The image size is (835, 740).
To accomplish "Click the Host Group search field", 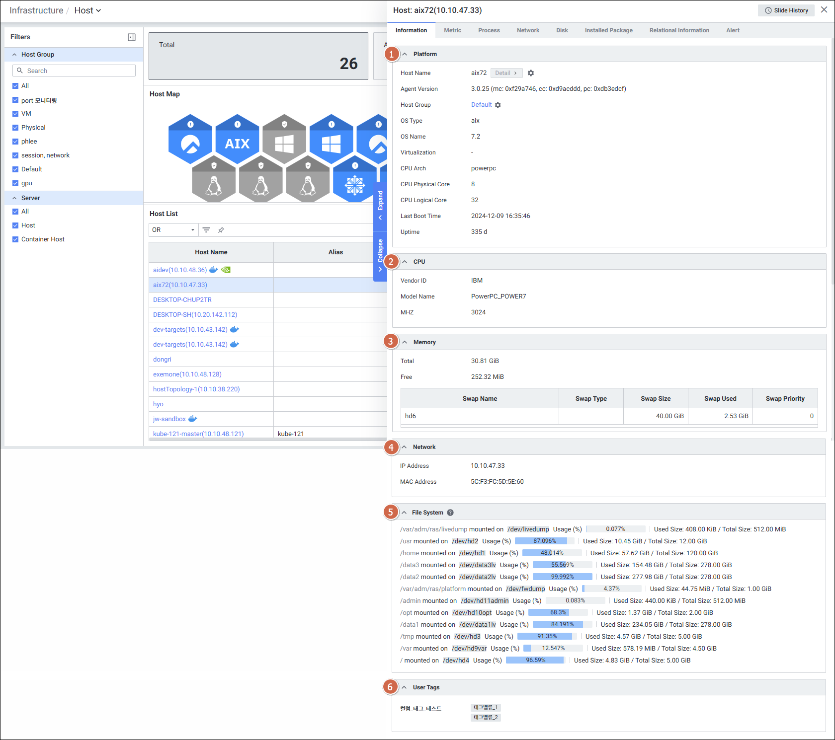I will click(75, 71).
